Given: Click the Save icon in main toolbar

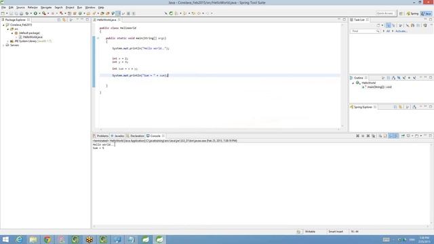Looking at the screenshot, I should 11,14.
